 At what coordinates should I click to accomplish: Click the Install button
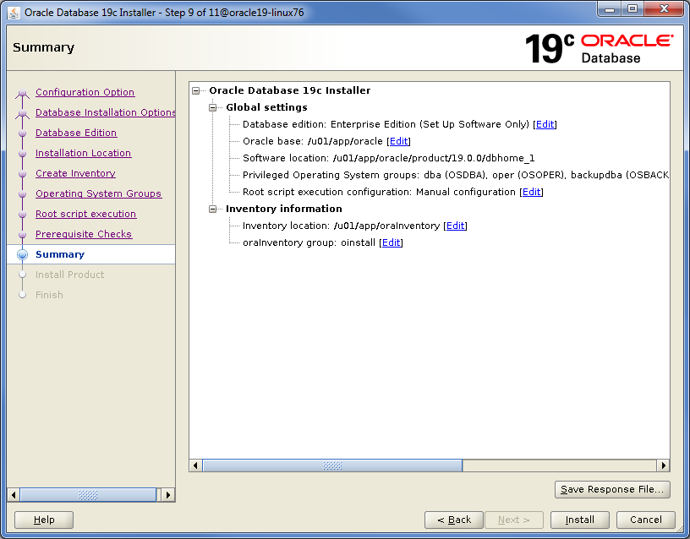[x=579, y=520]
